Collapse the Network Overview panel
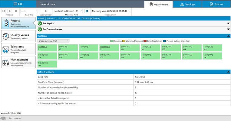The width and height of the screenshot is (231, 121). point(228,72)
